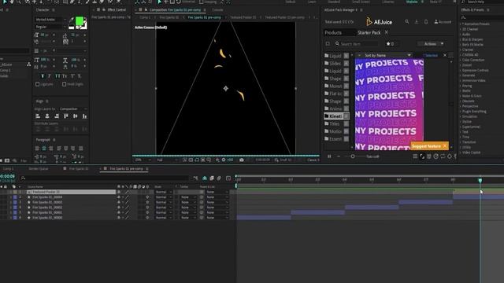Click the Align Vertical Center icon
The image size is (504, 283).
point(76,116)
